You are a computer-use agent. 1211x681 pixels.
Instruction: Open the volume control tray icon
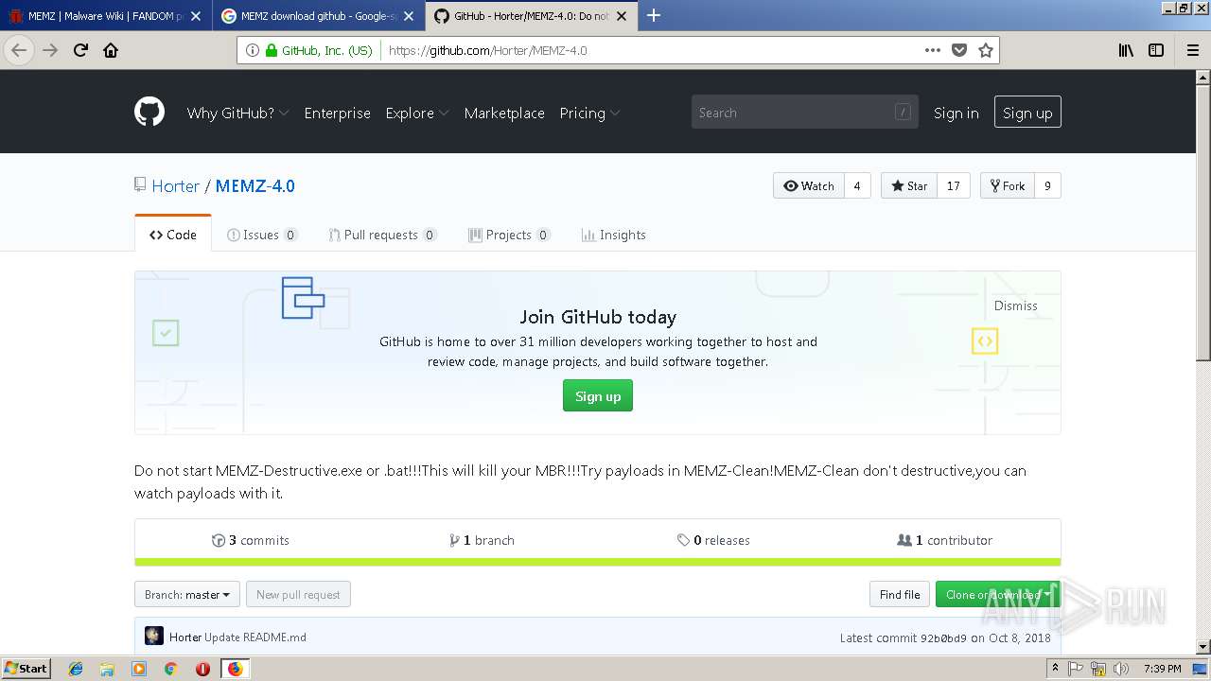coord(1120,669)
